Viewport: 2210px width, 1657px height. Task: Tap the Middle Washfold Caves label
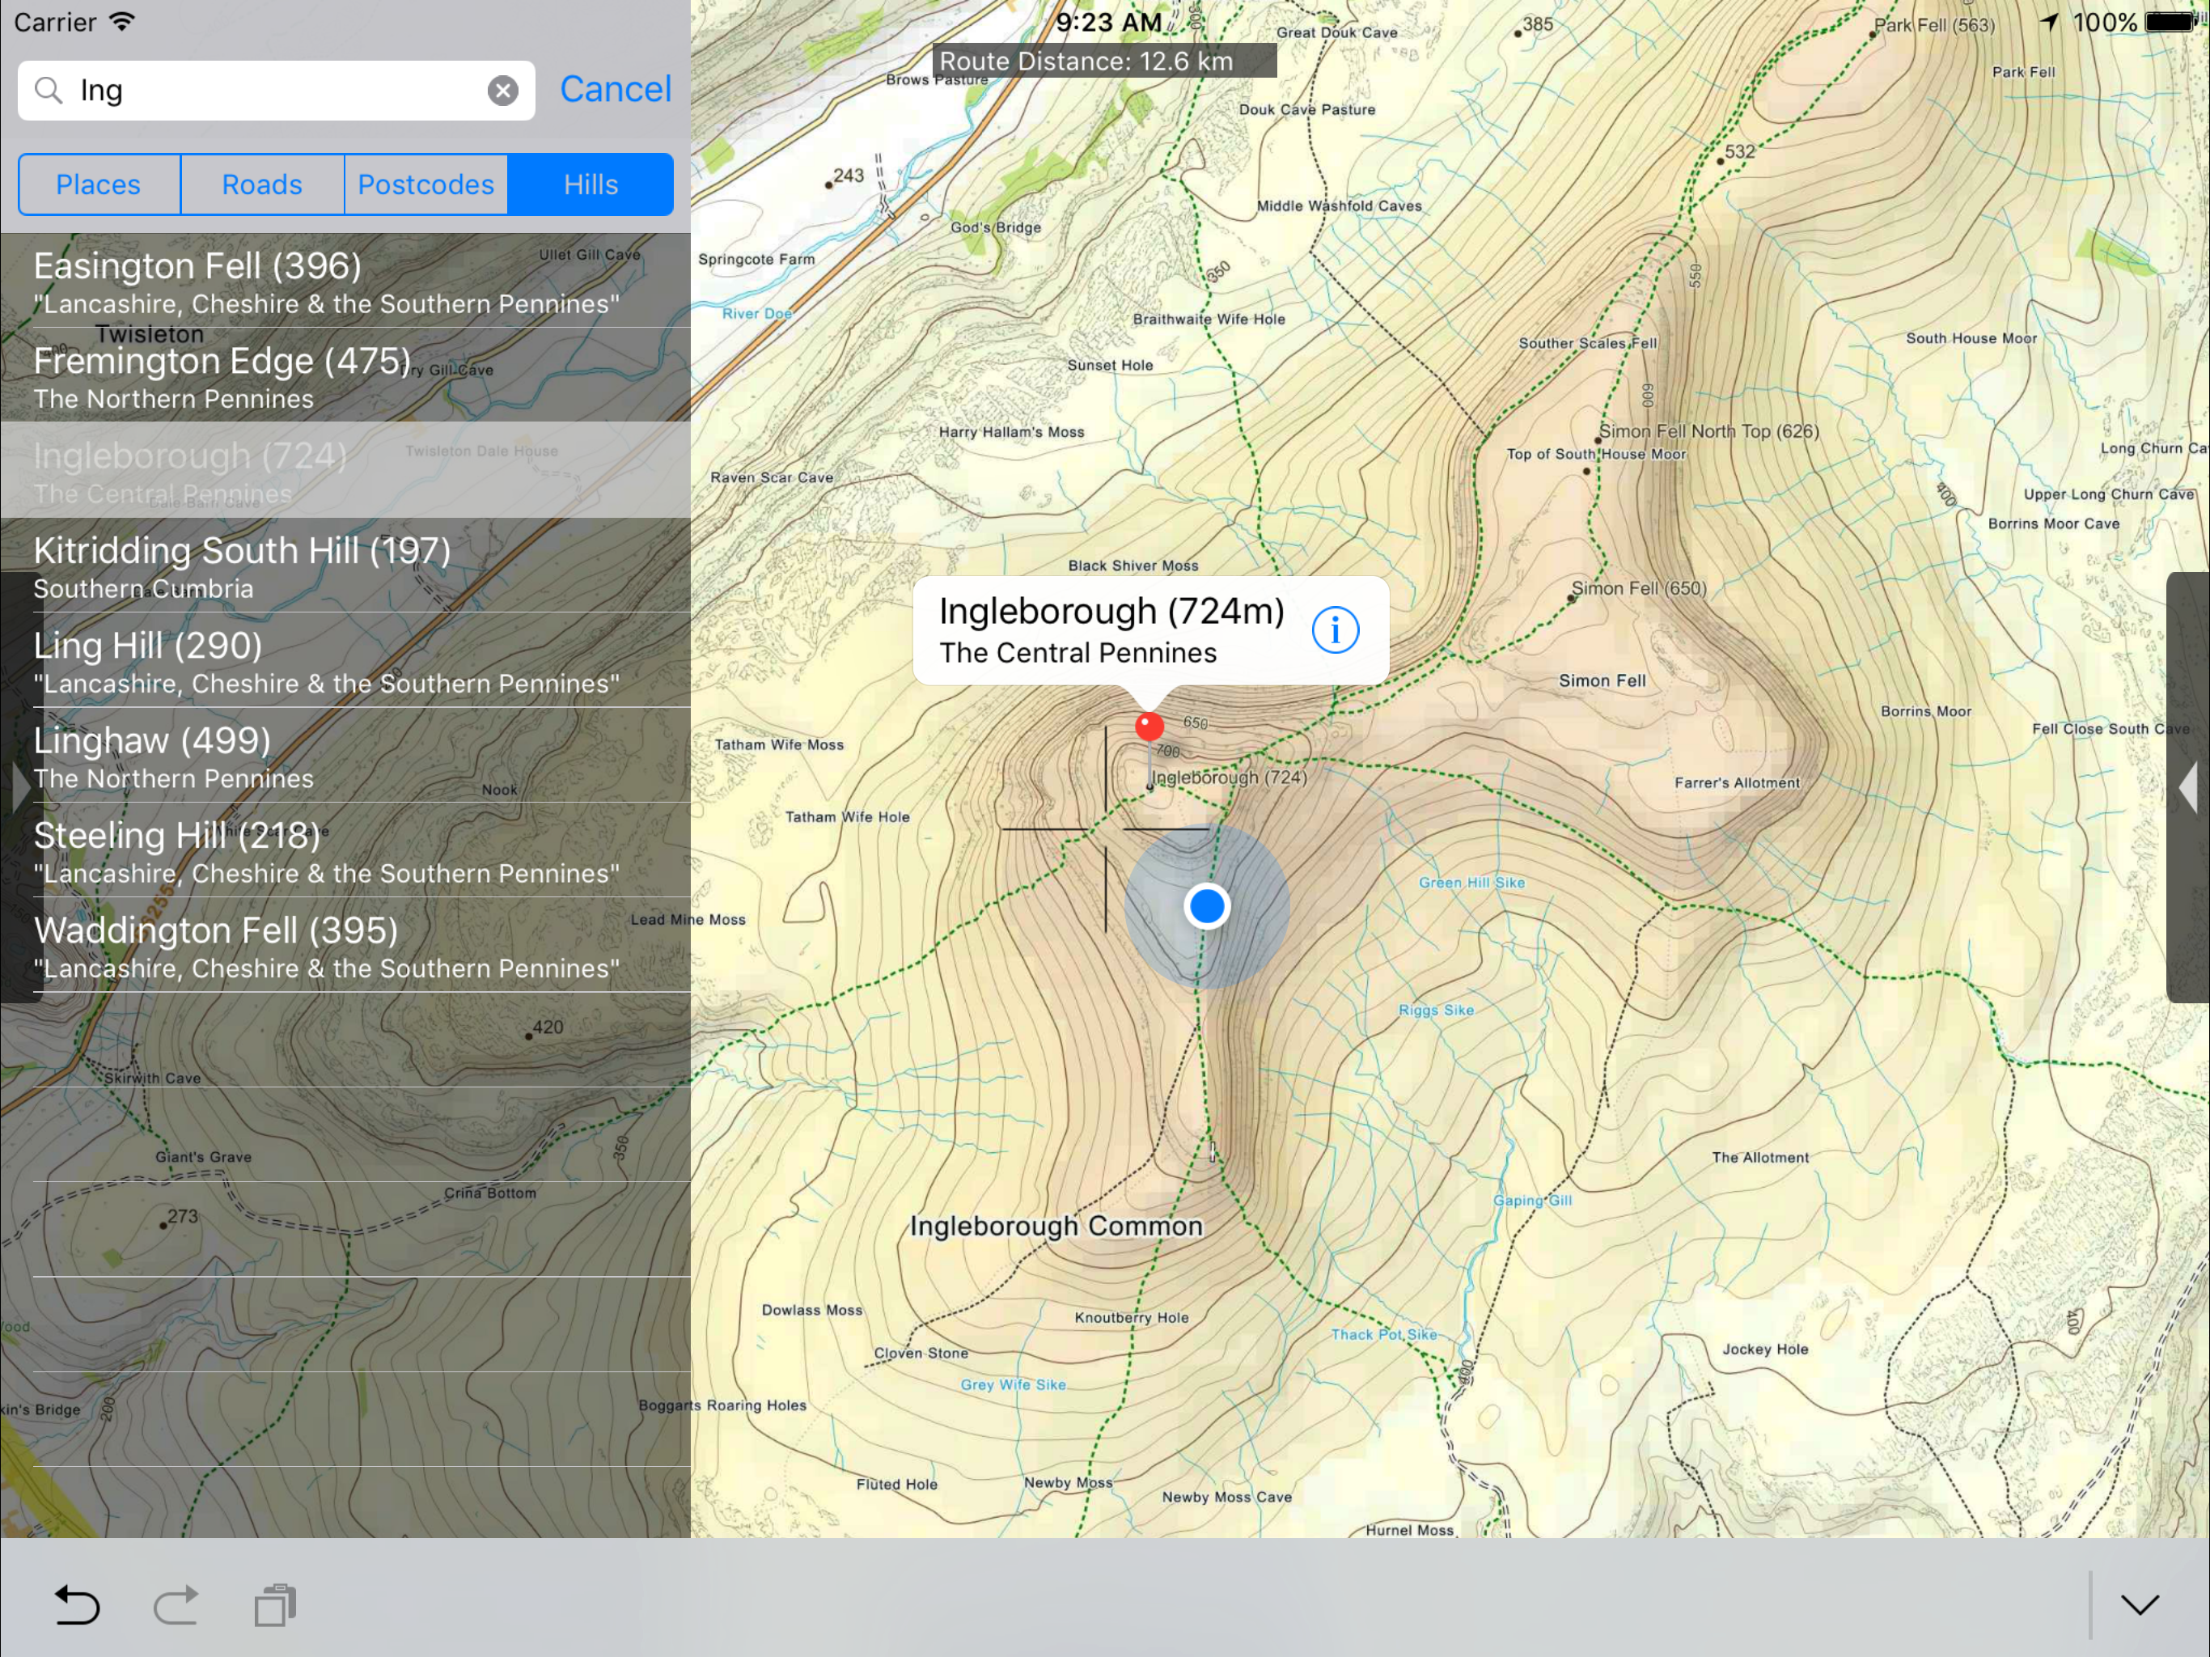tap(1339, 206)
